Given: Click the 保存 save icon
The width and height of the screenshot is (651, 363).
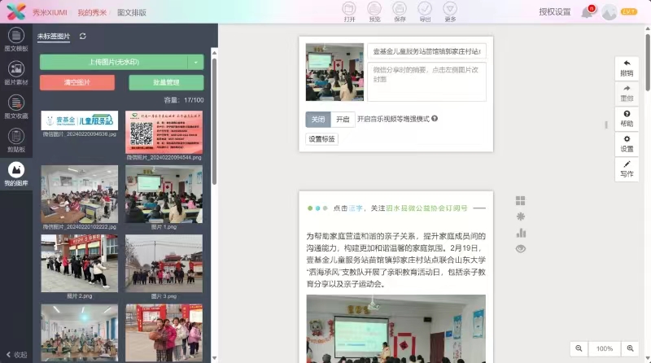Looking at the screenshot, I should 400,11.
